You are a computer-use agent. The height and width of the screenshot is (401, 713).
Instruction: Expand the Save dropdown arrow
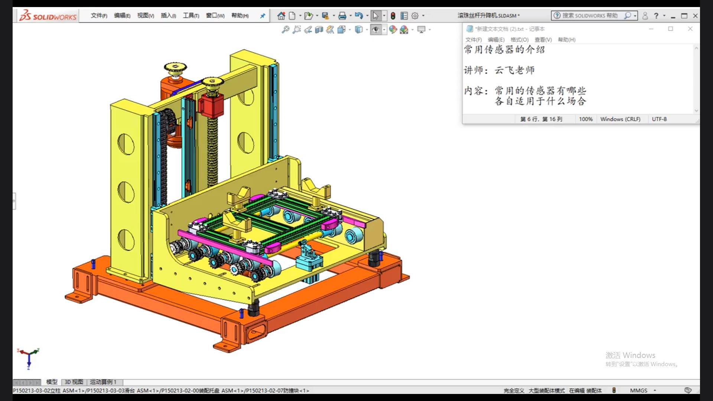333,16
